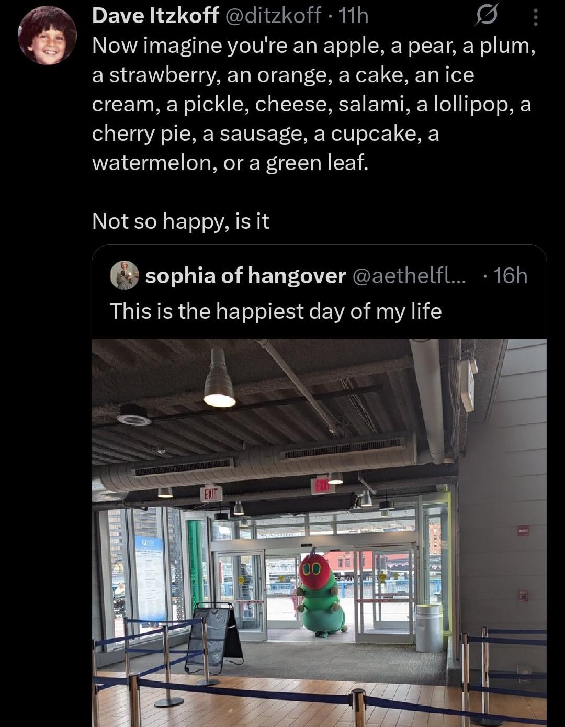Open the three-dot more options menu
Image resolution: width=565 pixels, height=727 pixels.
pos(535,18)
